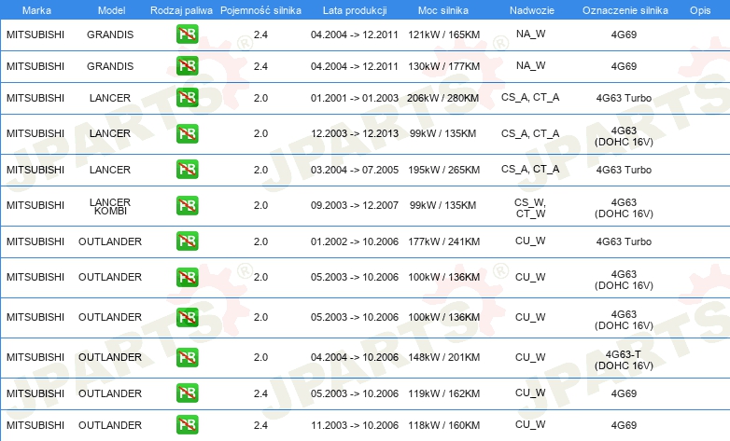The image size is (730, 441).
Task: Click the CS_W, CT_W body type cell
Action: click(x=530, y=208)
